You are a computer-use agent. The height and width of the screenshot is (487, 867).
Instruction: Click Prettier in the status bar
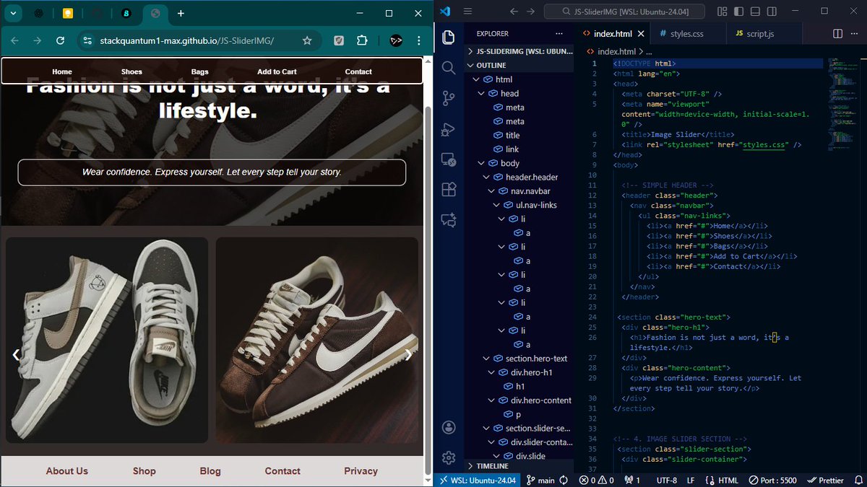825,480
